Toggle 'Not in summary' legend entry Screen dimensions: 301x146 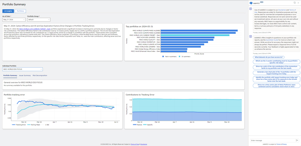point(169,57)
